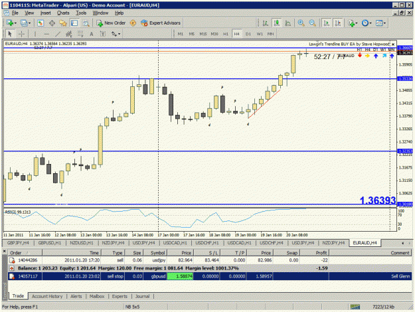This screenshot has width=415, height=312.
Task: Click the arrows objects icon
Action: coord(114,34)
